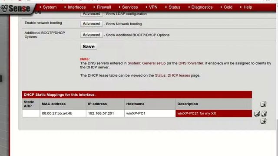Delete the winXP-PC1 static mapping
This screenshot has height=156, width=278.
[264, 114]
